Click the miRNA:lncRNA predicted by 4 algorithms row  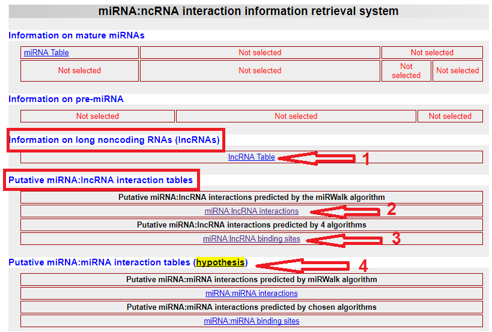click(x=251, y=225)
